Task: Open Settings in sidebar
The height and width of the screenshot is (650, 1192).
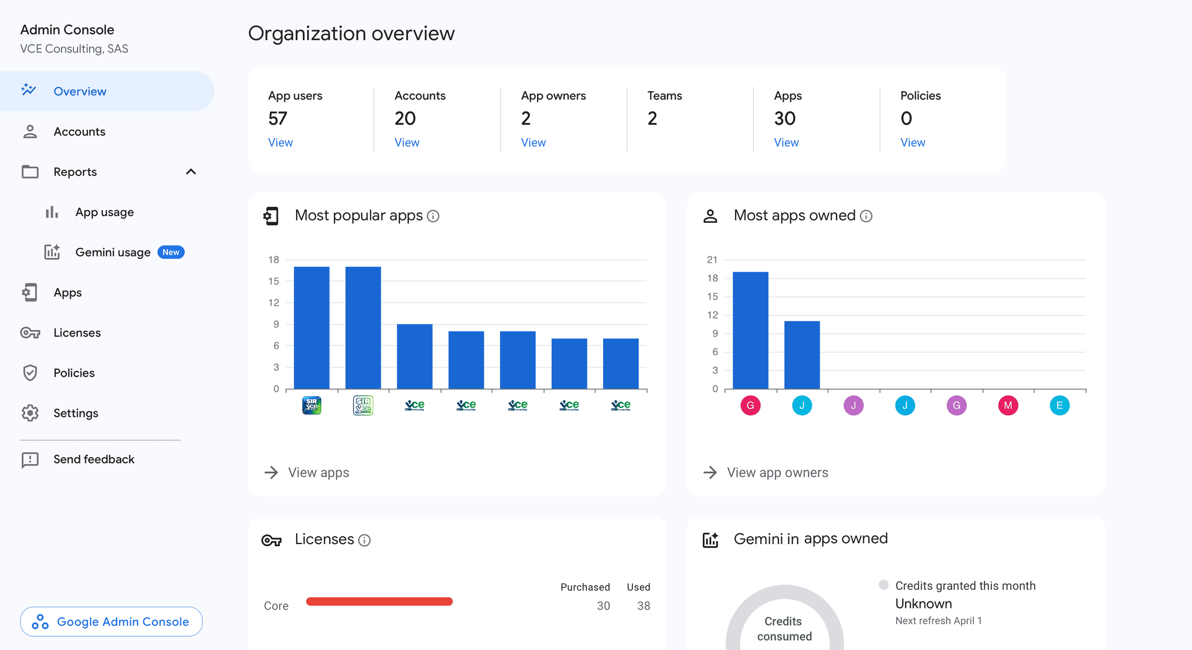Action: tap(76, 413)
